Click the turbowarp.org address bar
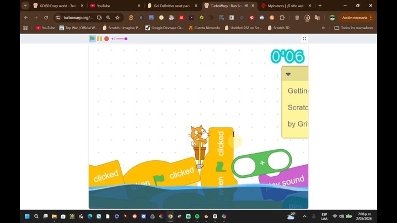The image size is (397, 223). pyautogui.click(x=78, y=18)
